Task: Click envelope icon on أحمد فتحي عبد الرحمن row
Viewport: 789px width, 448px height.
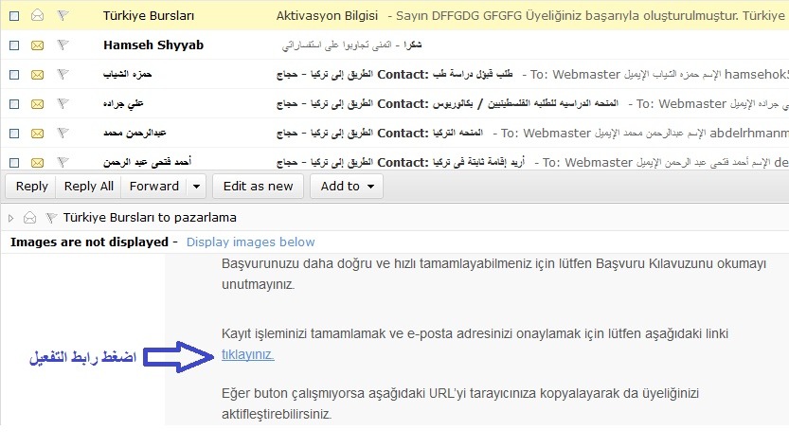Action: click(x=37, y=163)
